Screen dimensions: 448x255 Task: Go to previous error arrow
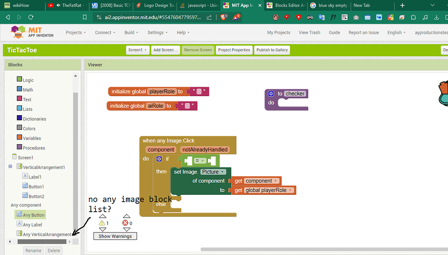pos(126,216)
